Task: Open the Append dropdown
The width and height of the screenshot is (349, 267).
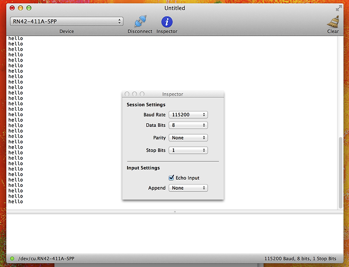Action: pyautogui.click(x=188, y=188)
